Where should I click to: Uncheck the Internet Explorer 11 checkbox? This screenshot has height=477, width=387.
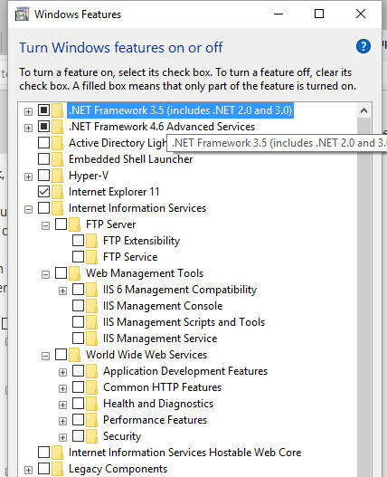coord(43,191)
